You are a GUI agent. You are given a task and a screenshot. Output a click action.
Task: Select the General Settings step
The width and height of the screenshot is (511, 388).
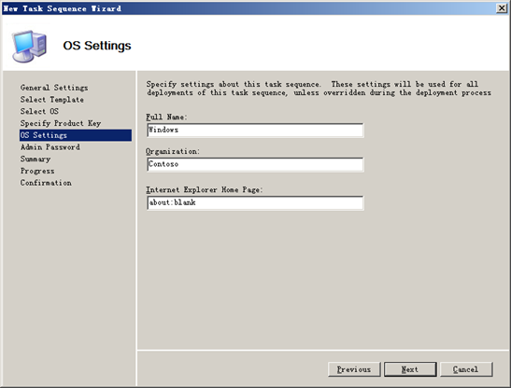54,88
